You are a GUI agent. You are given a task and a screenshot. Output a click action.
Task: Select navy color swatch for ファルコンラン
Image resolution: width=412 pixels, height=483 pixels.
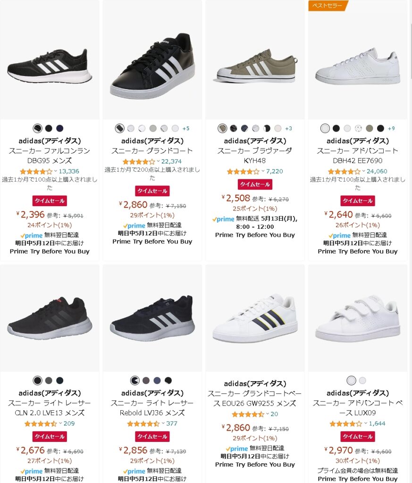tap(60, 128)
